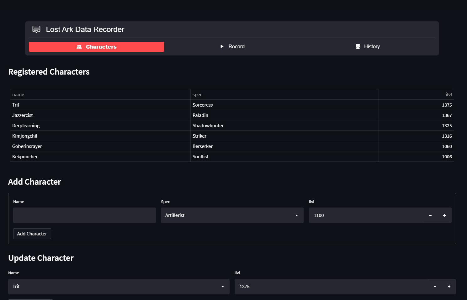467x300 pixels.
Task: Open the Name dropdown showing Trif
Action: [119, 287]
